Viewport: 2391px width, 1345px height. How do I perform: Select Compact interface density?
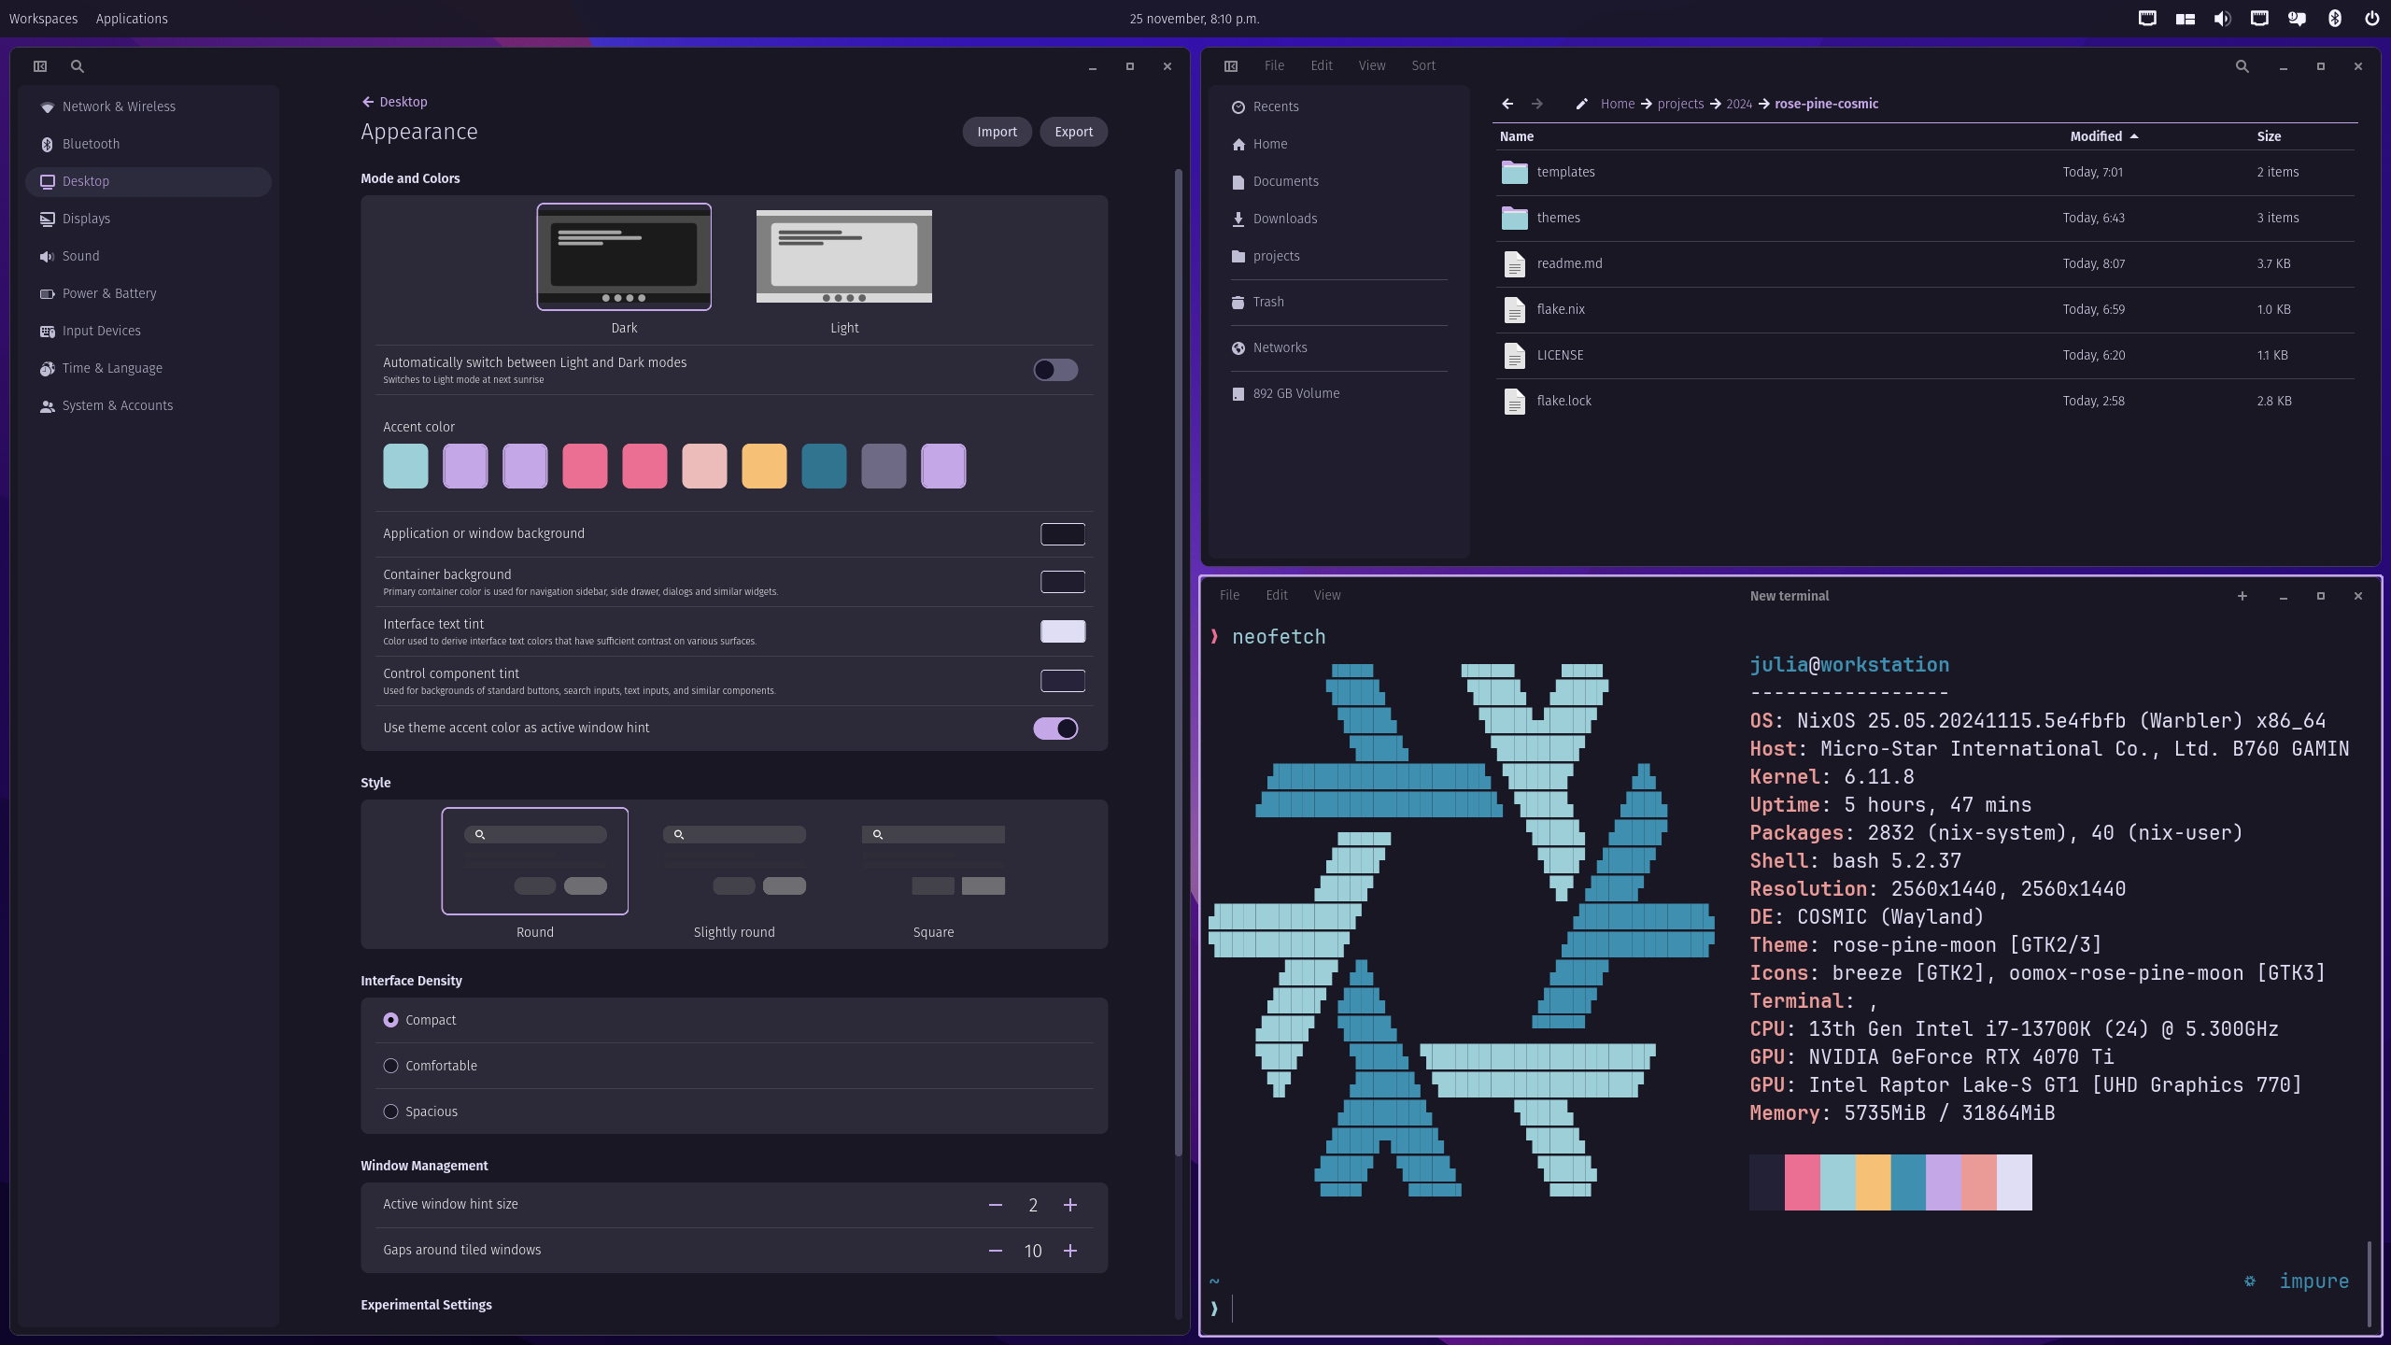(390, 1020)
